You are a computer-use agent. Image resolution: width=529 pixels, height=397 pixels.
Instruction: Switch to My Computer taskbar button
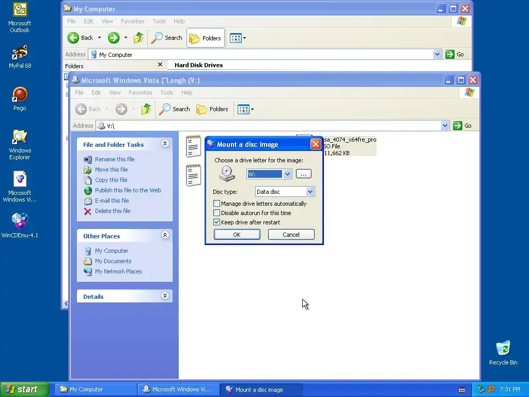pos(96,389)
